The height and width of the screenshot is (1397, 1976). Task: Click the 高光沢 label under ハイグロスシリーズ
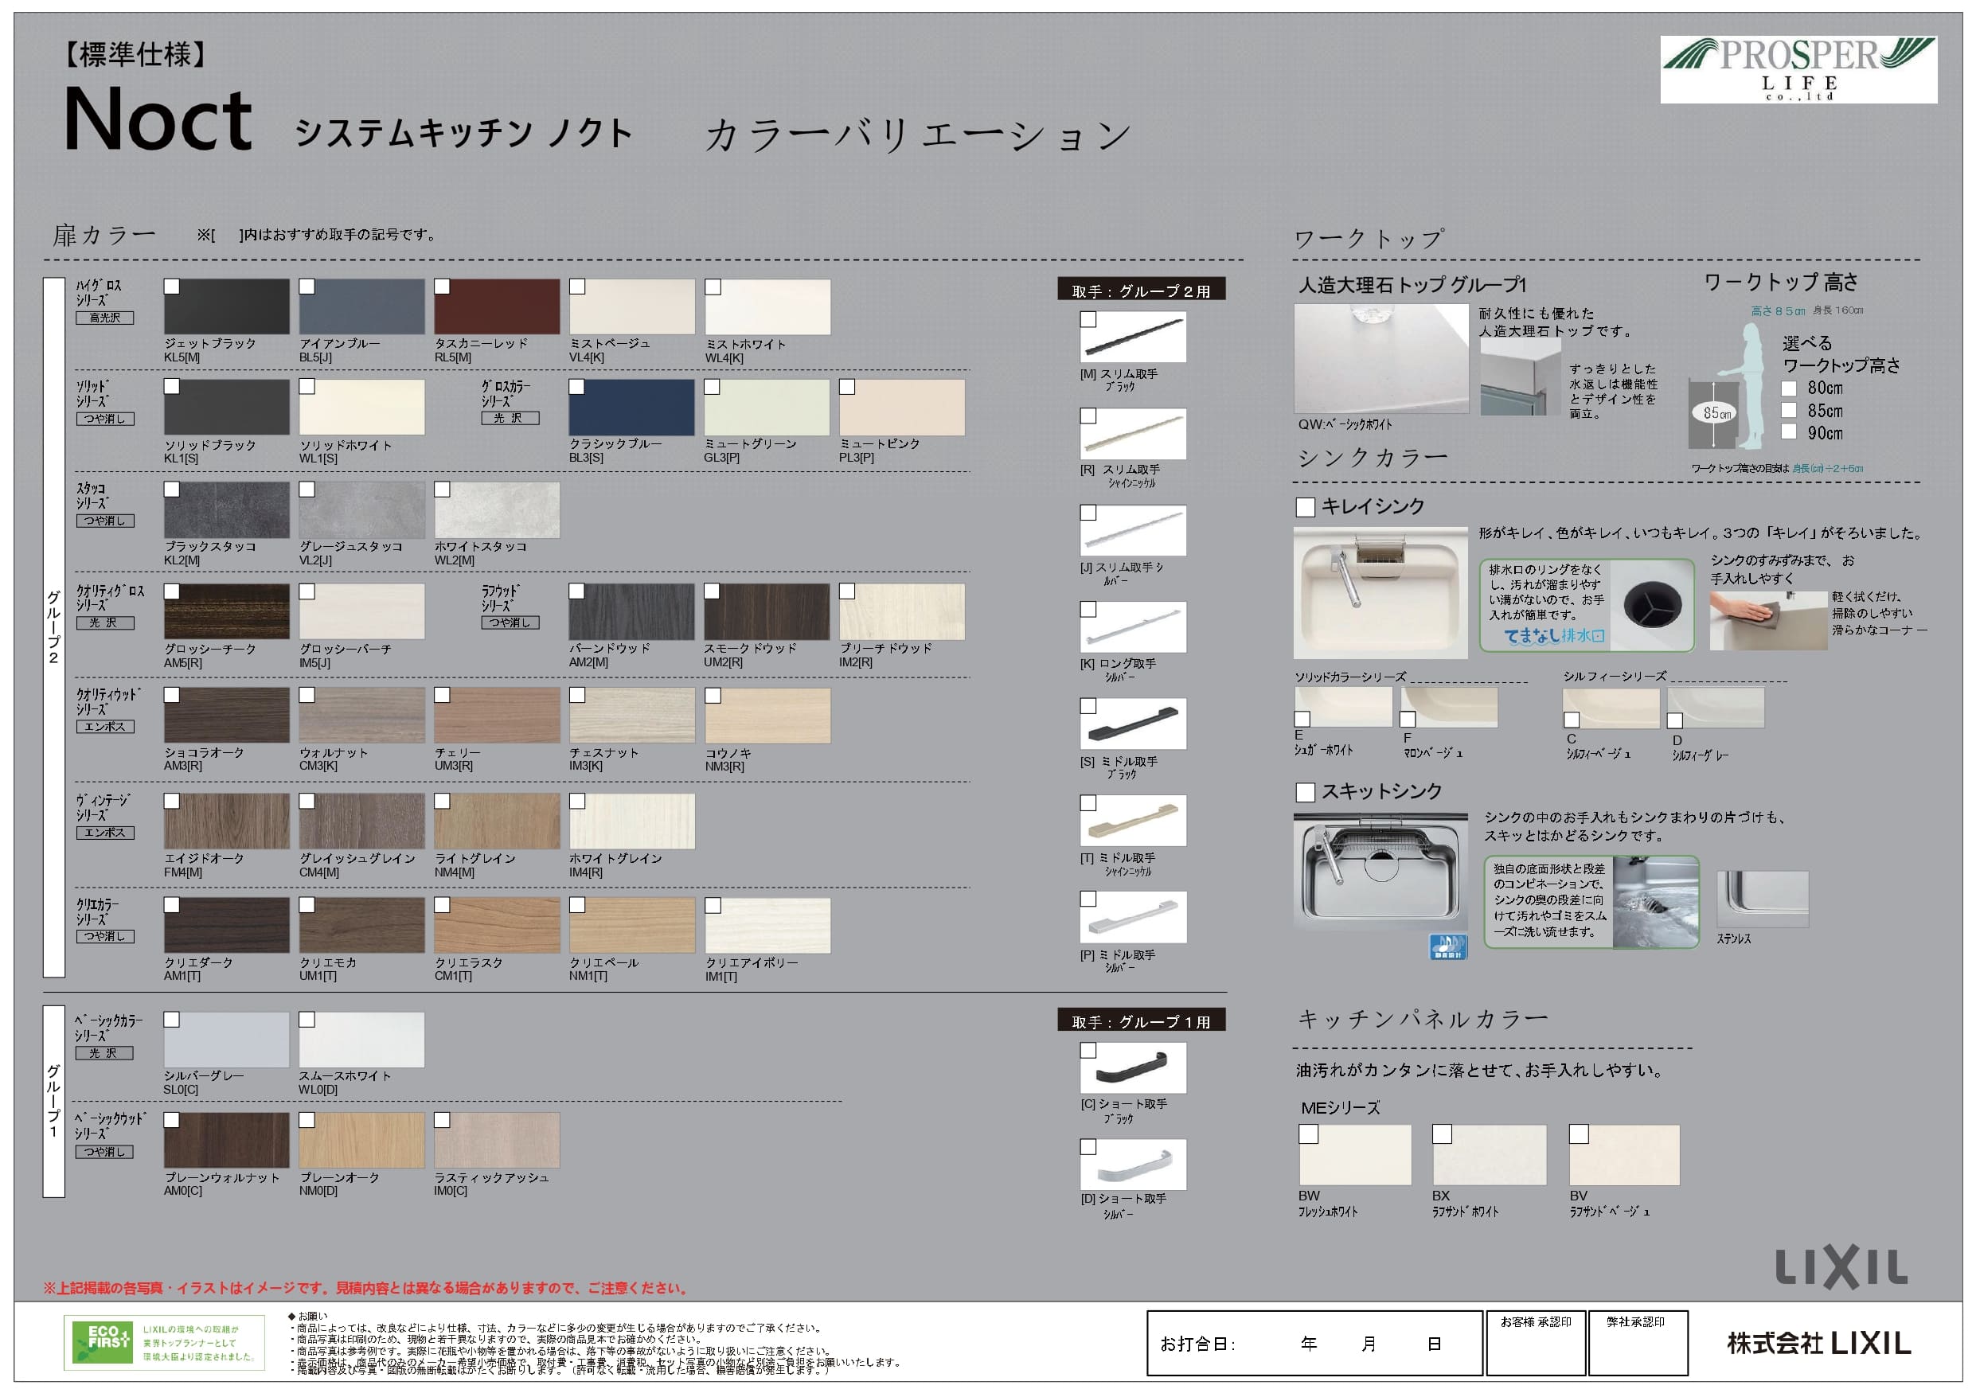[105, 318]
